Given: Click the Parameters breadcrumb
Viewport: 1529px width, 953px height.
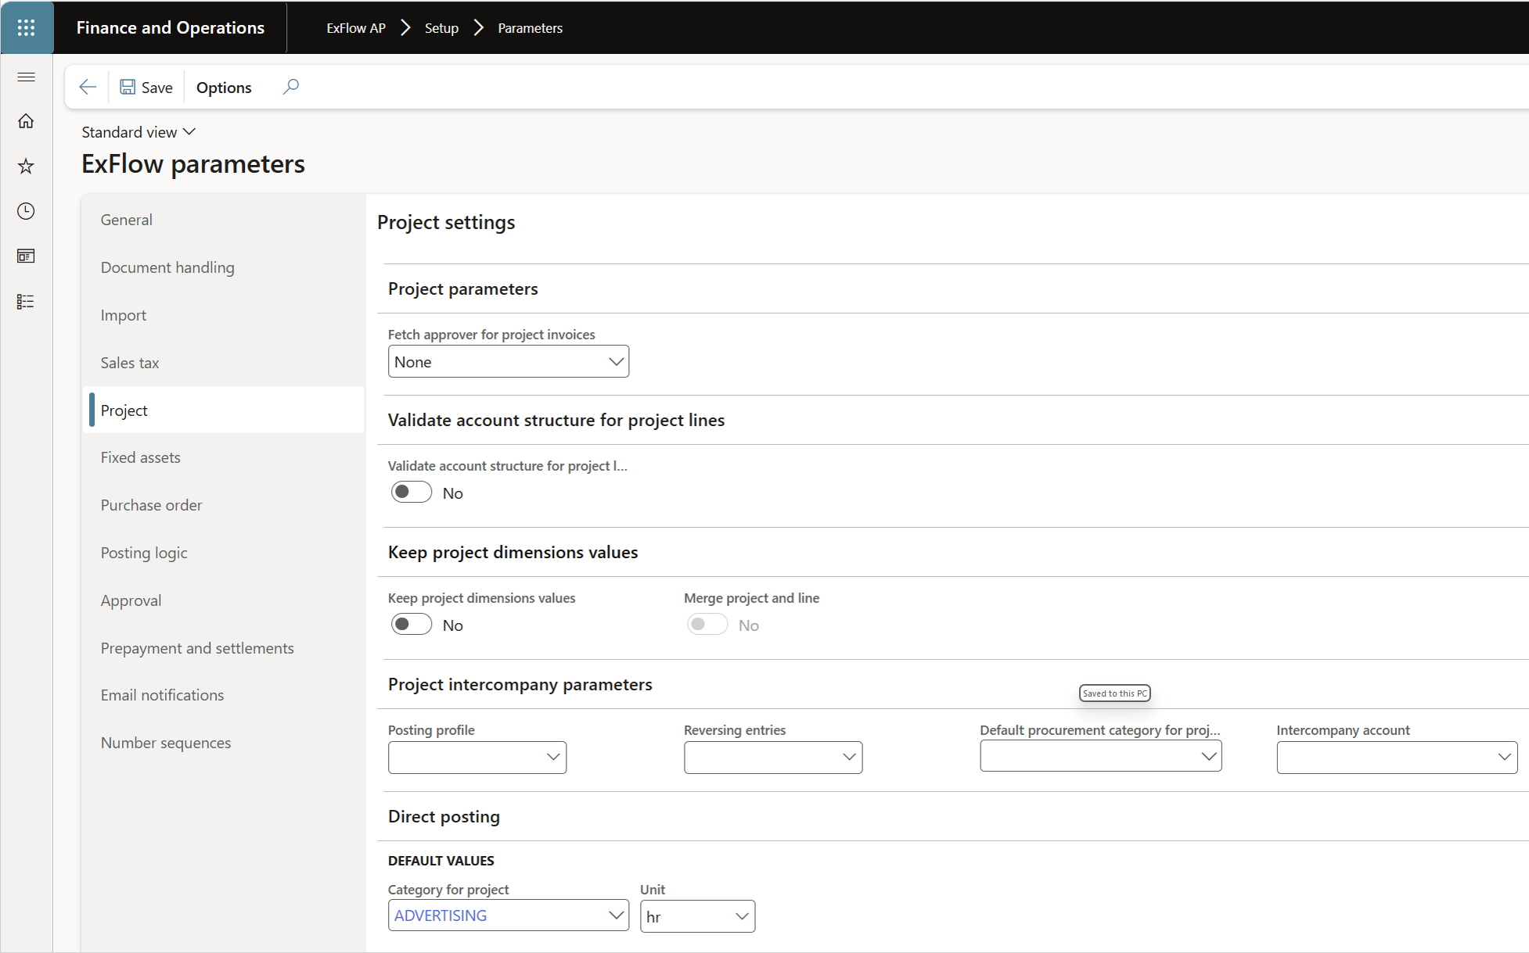Looking at the screenshot, I should [531, 28].
